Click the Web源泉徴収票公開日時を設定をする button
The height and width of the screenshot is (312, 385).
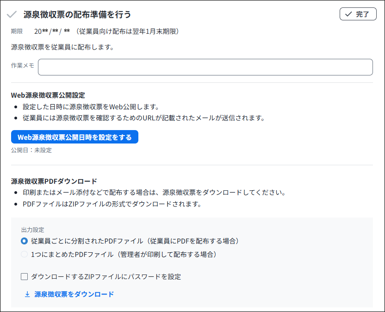[75, 137]
